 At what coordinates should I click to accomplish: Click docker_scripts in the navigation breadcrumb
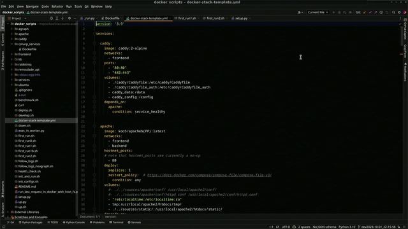(x=13, y=12)
